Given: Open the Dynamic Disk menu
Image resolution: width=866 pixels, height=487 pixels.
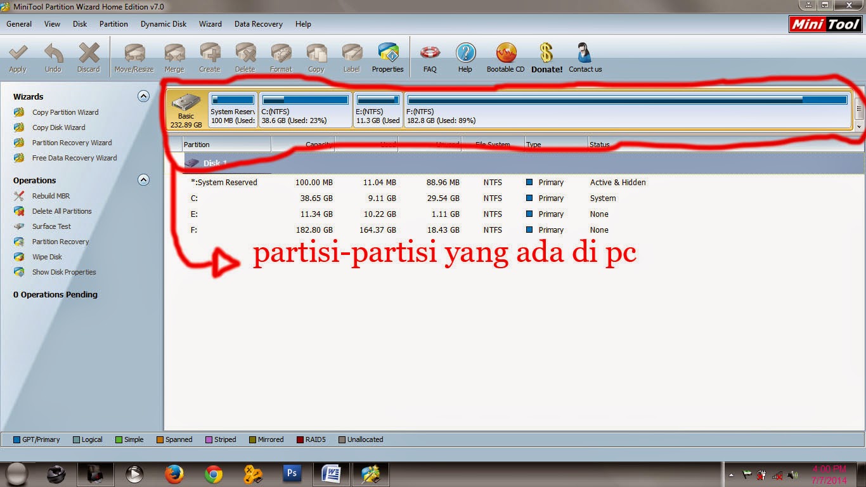Looking at the screenshot, I should point(163,24).
